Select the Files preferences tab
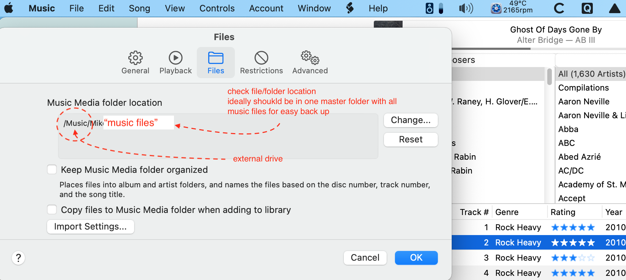This screenshot has width=626, height=280. pos(216,63)
